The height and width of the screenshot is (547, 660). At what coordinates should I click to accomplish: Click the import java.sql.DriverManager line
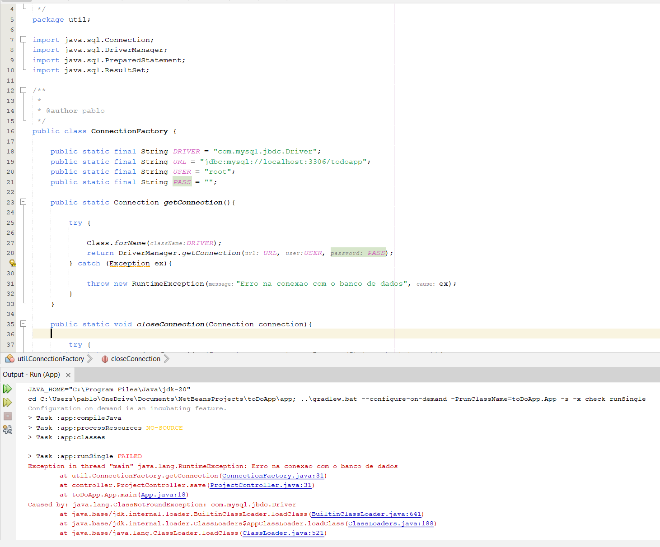[x=100, y=50]
